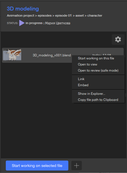127x173 pixels.
Task: Open the gear settings button
Action: pyautogui.click(x=118, y=40)
